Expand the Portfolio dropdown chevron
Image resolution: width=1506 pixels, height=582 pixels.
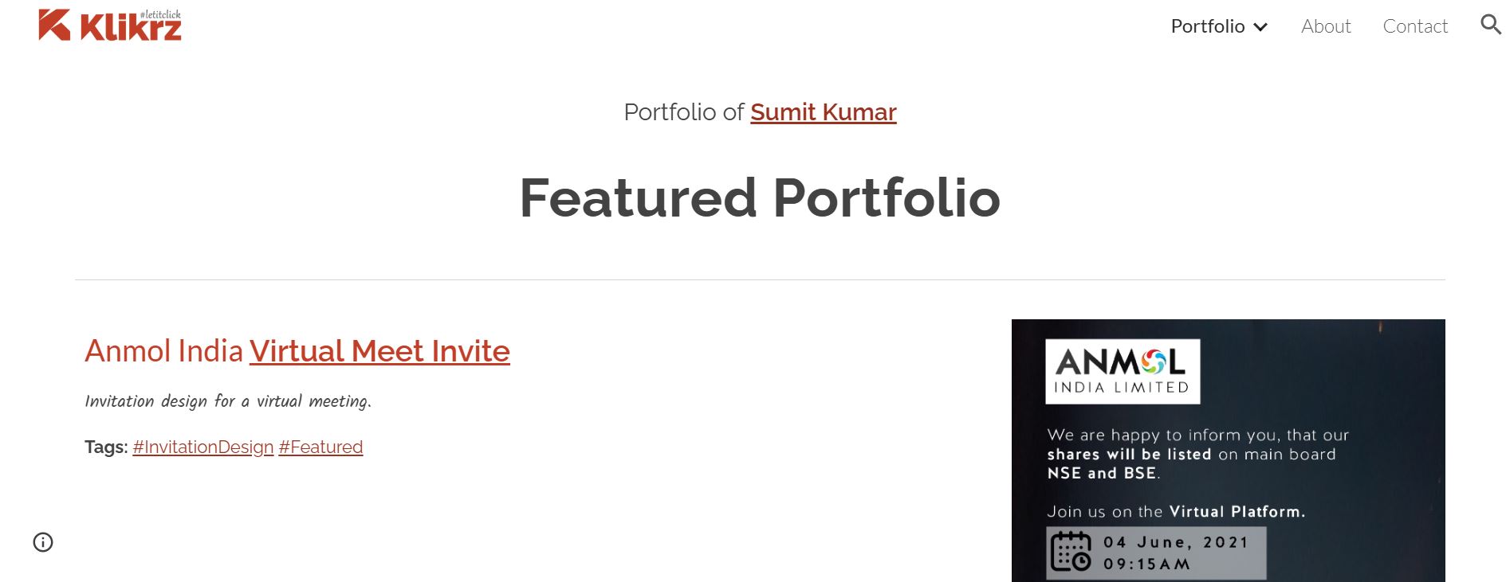pos(1260,27)
